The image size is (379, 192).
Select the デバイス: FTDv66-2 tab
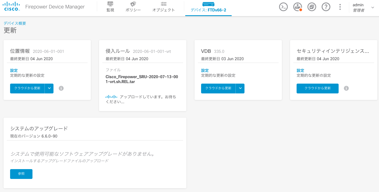click(208, 7)
